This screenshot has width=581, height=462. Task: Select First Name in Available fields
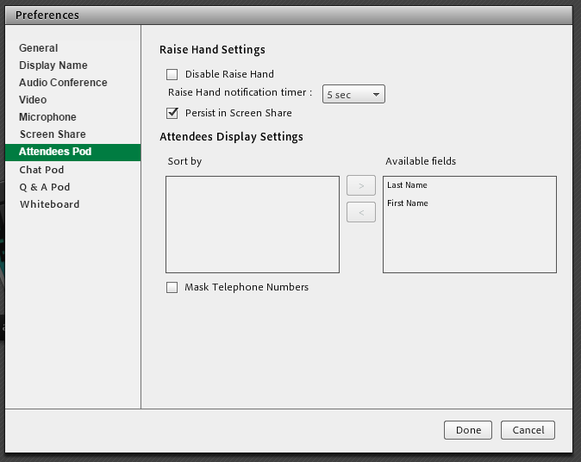pyautogui.click(x=408, y=203)
